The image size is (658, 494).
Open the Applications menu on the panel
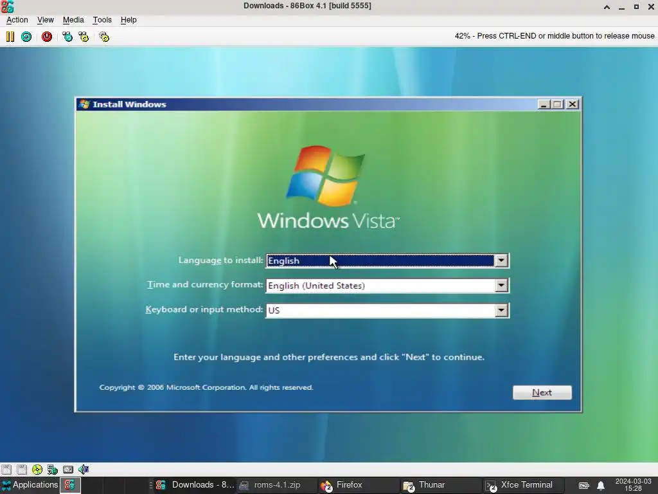tap(30, 485)
